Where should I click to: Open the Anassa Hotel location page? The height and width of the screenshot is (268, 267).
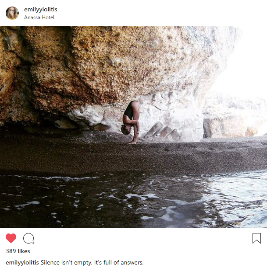[x=39, y=17]
